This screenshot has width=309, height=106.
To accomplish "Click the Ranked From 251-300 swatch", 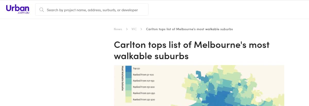I will (x=128, y=99).
